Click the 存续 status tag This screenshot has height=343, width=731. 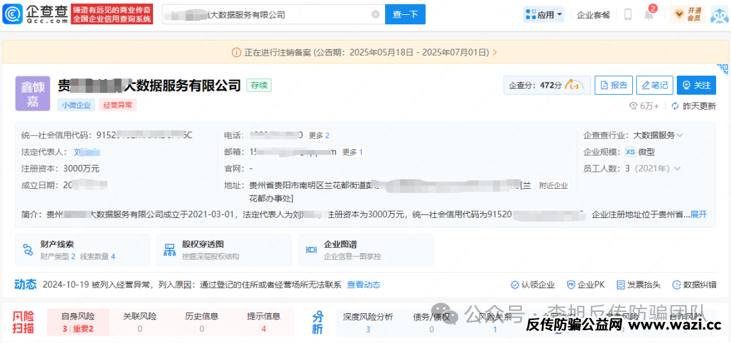tap(259, 85)
